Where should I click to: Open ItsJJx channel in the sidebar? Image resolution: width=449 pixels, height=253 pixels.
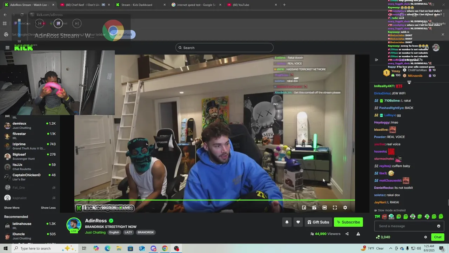point(30,167)
